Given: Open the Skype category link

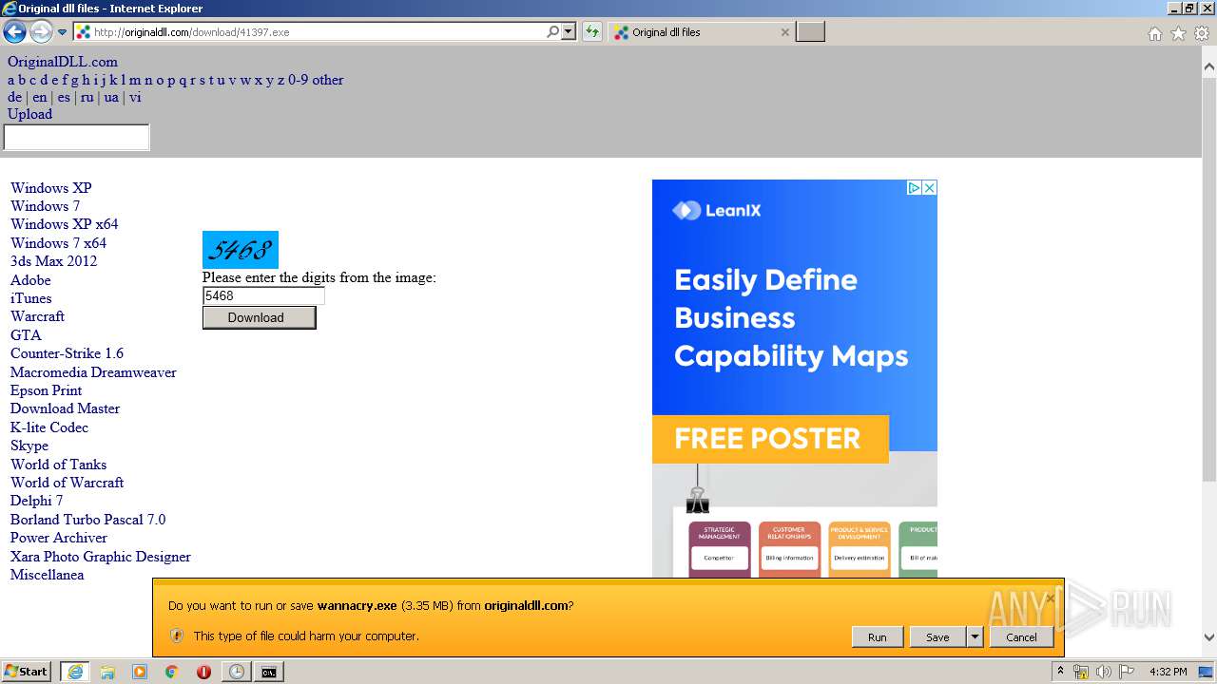Looking at the screenshot, I should pos(29,446).
